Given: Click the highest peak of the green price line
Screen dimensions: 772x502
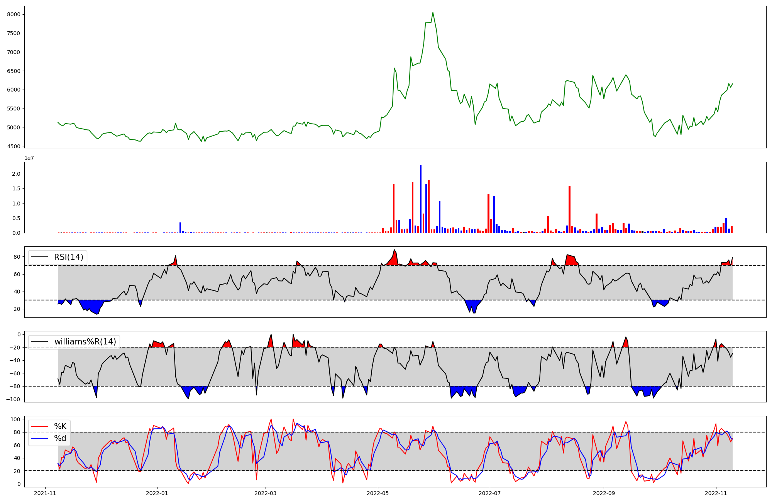Looking at the screenshot, I should pyautogui.click(x=433, y=12).
